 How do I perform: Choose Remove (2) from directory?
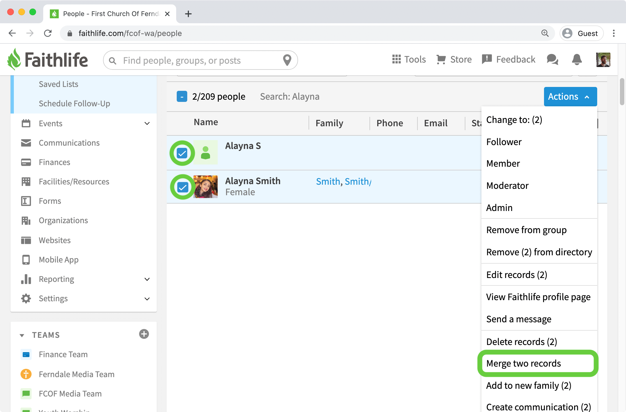pos(539,252)
